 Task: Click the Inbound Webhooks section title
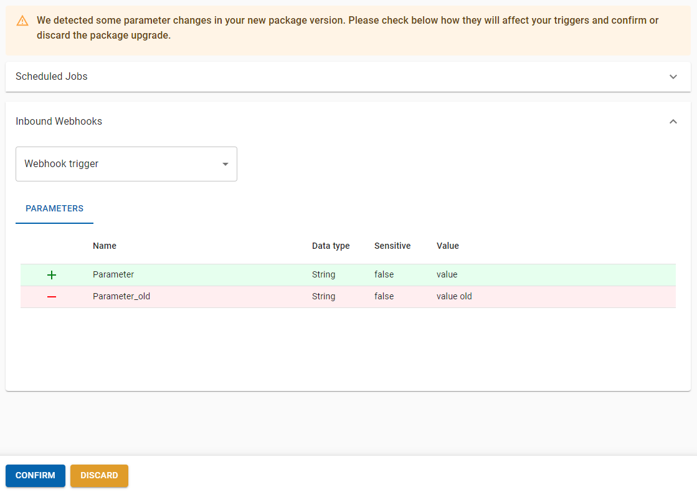59,122
